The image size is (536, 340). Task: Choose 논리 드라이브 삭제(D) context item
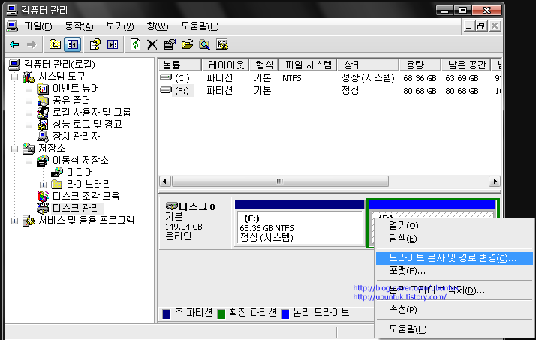454,290
